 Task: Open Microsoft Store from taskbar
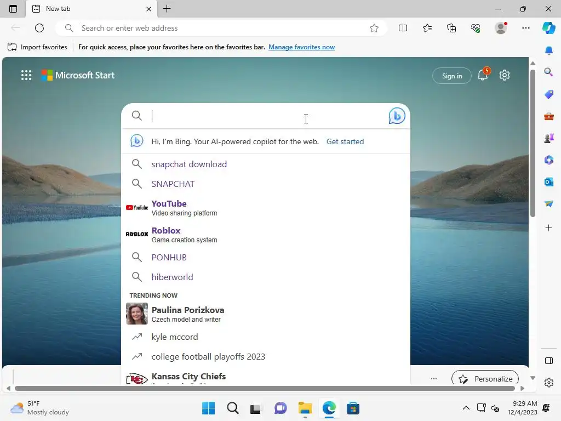(x=353, y=408)
